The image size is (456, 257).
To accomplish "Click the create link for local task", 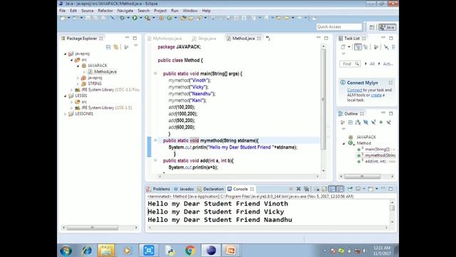I will pyautogui.click(x=376, y=95).
